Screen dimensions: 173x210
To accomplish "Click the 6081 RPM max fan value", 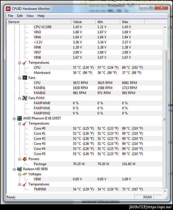I will coord(129,83).
